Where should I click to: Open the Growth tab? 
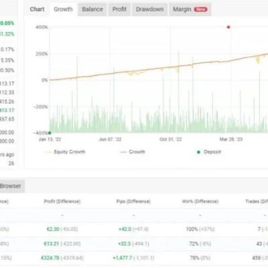pyautogui.click(x=63, y=9)
